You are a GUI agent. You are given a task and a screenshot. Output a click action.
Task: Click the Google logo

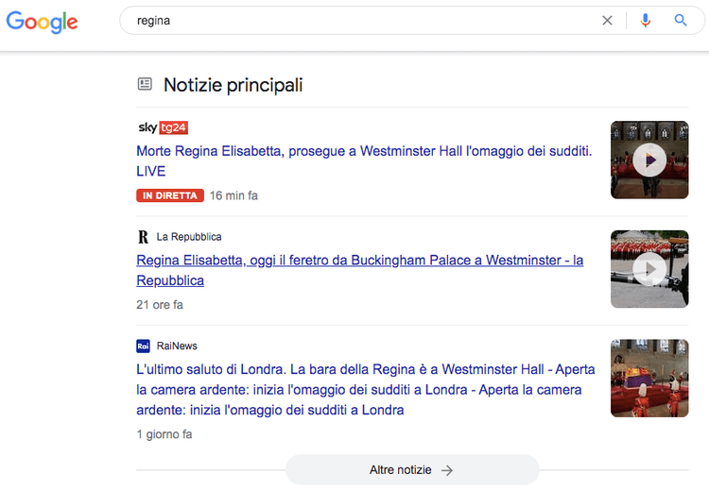42,22
